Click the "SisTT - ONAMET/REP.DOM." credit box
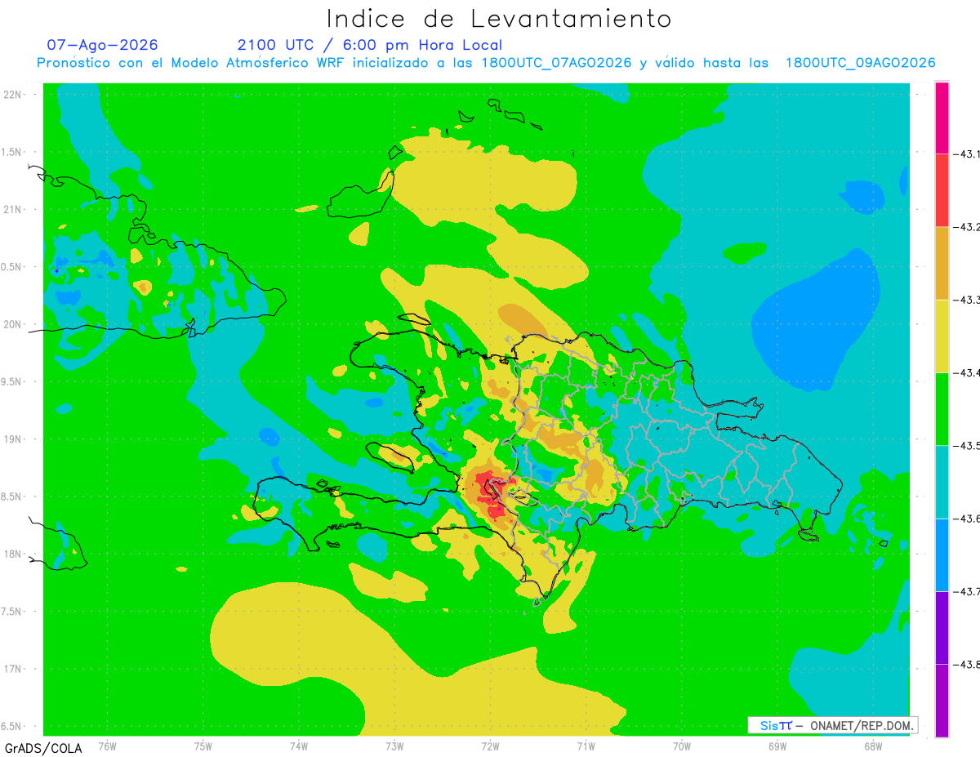The height and width of the screenshot is (757, 980). point(833,725)
